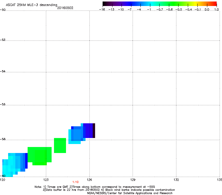
Task: Click the colorbar label -4
Action: [139, 10]
